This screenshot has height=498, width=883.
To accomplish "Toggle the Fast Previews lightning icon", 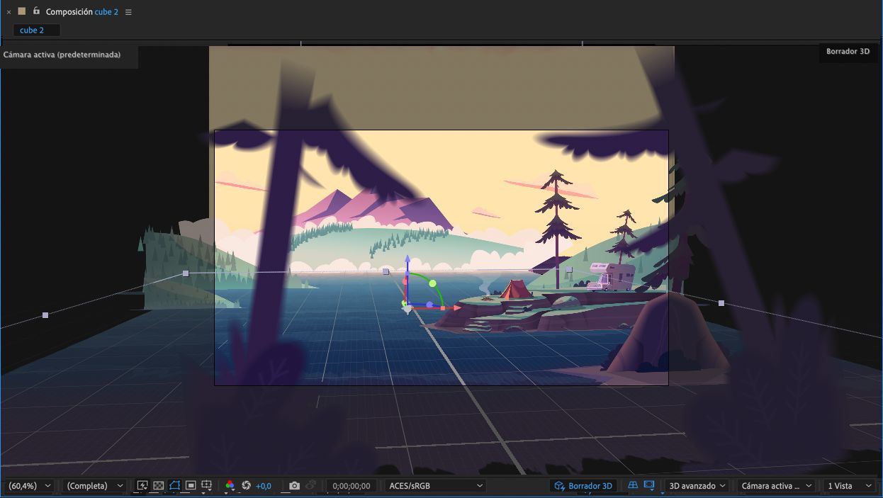I will tap(141, 485).
